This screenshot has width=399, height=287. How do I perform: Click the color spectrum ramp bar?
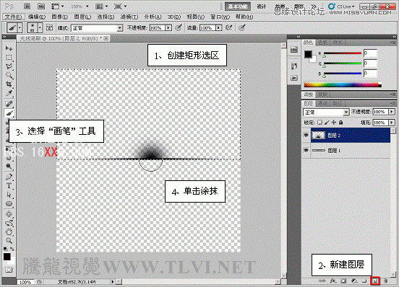click(343, 85)
